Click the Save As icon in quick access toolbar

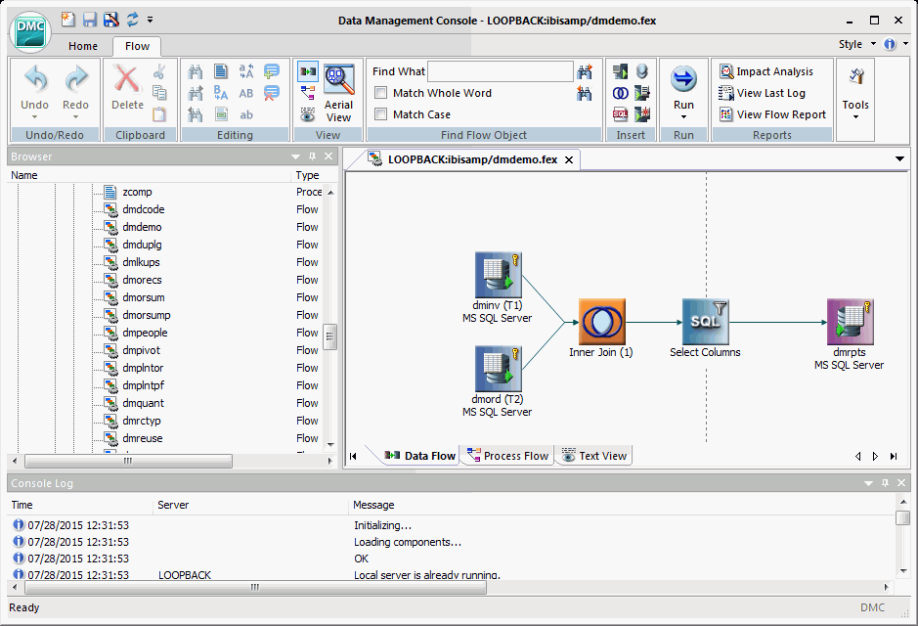[110, 20]
